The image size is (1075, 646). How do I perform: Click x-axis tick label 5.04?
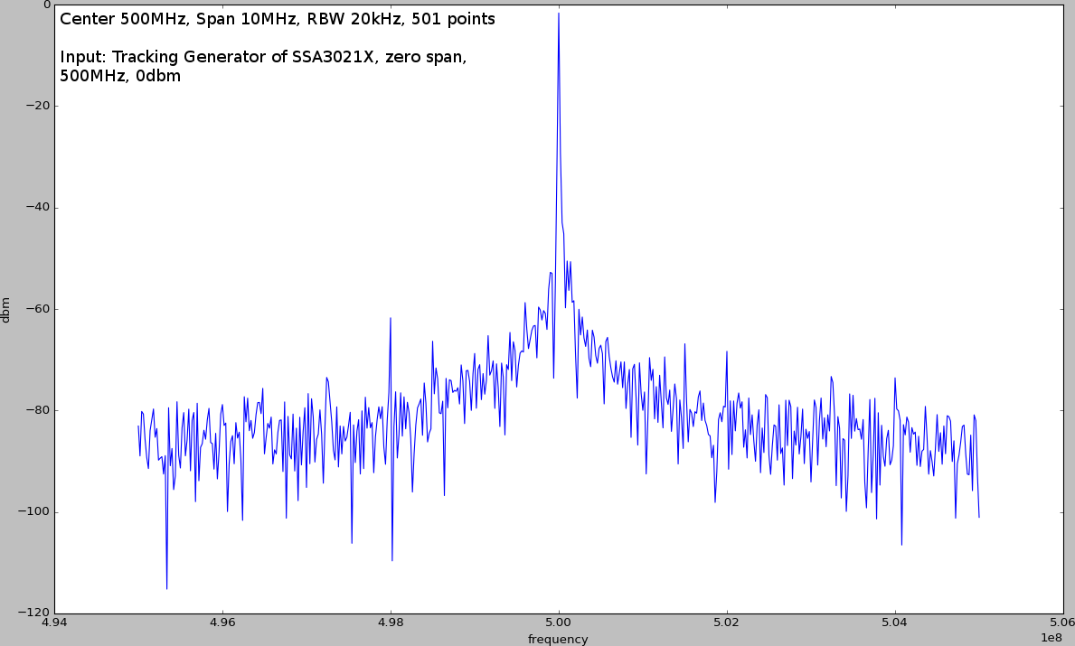click(x=895, y=622)
